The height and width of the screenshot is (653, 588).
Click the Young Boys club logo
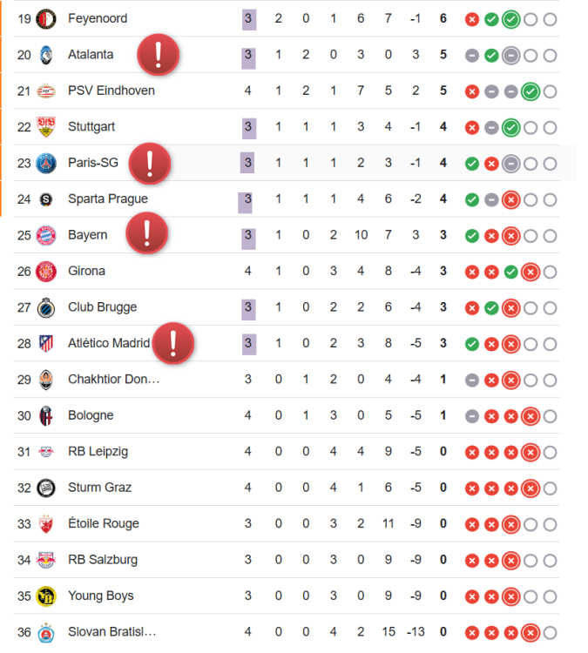[x=46, y=596]
